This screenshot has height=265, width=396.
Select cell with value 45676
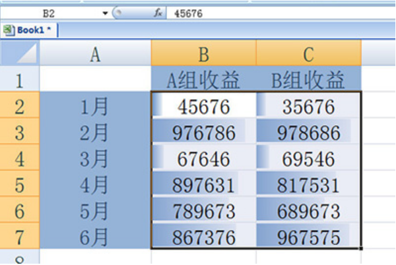(x=203, y=105)
